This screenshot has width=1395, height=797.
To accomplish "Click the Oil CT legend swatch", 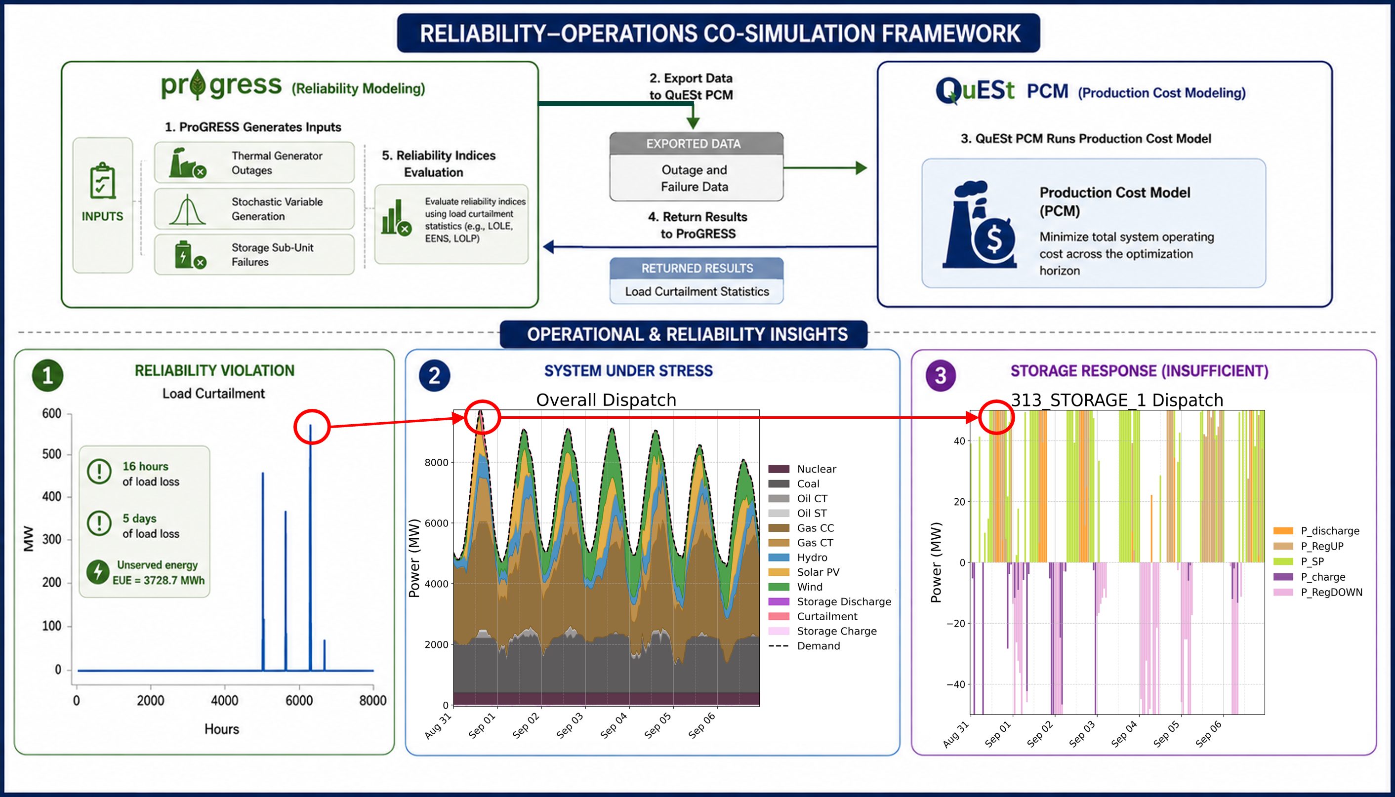I will click(x=779, y=499).
